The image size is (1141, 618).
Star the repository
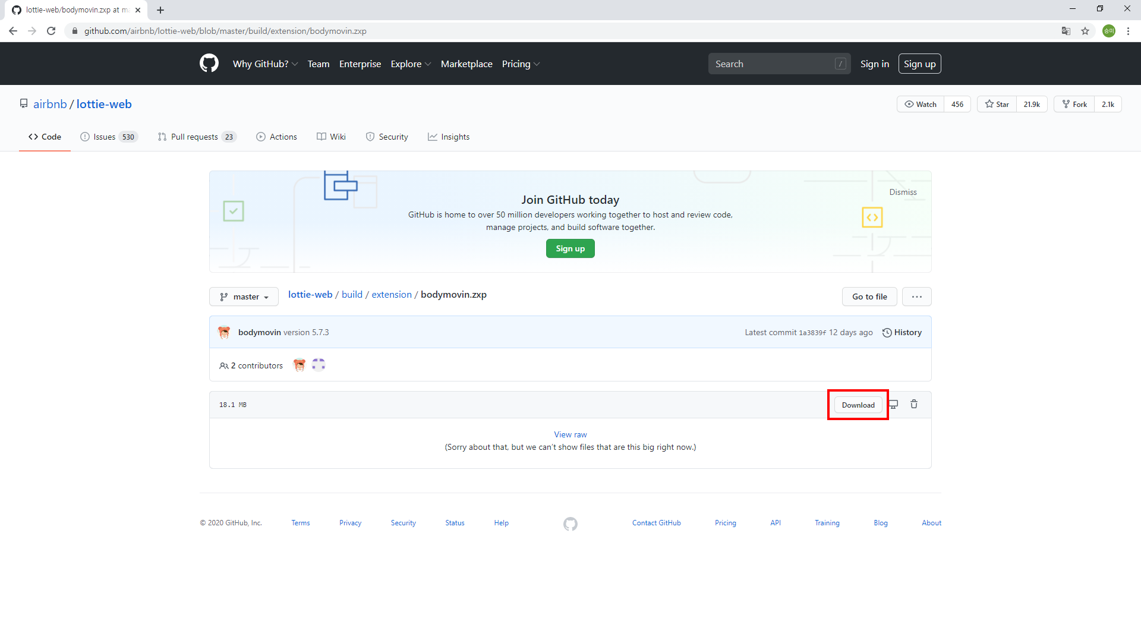[997, 104]
